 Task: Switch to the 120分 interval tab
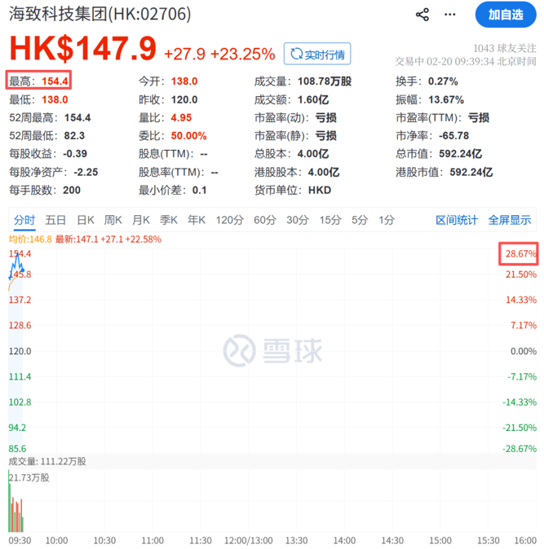[x=229, y=219]
